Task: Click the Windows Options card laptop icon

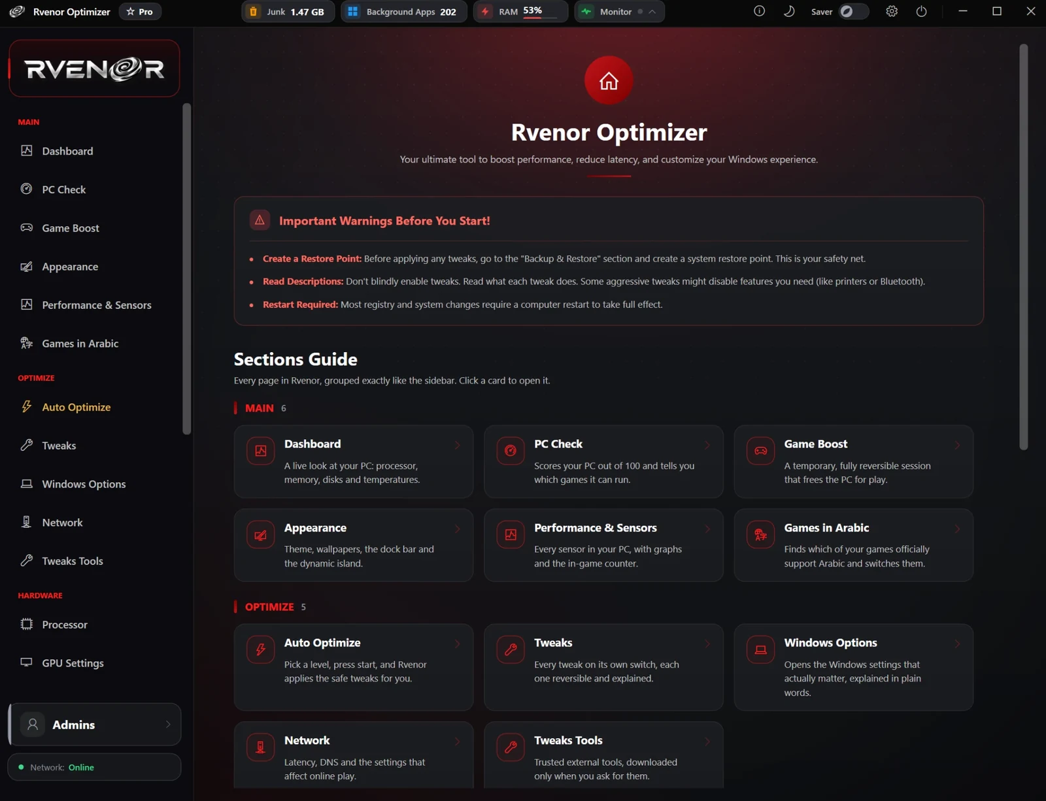Action: (x=761, y=650)
